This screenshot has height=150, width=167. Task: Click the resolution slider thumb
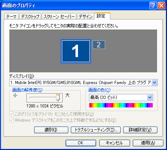click(x=58, y=98)
